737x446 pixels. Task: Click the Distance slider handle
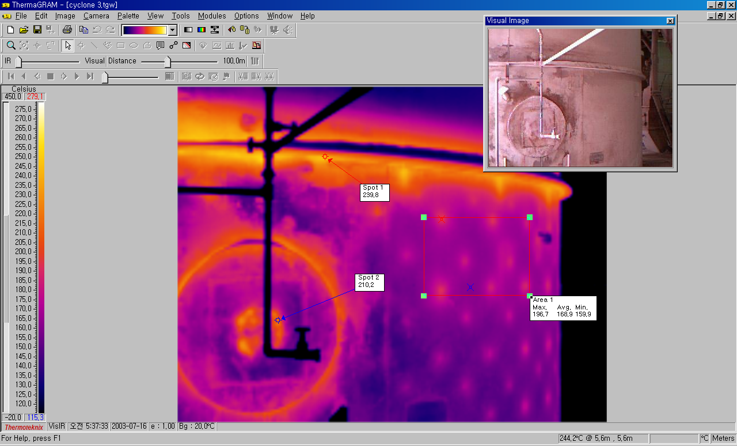(x=168, y=61)
